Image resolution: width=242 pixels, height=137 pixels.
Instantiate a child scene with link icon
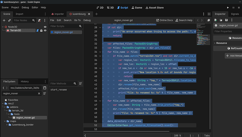pyautogui.click(x=9, y=20)
